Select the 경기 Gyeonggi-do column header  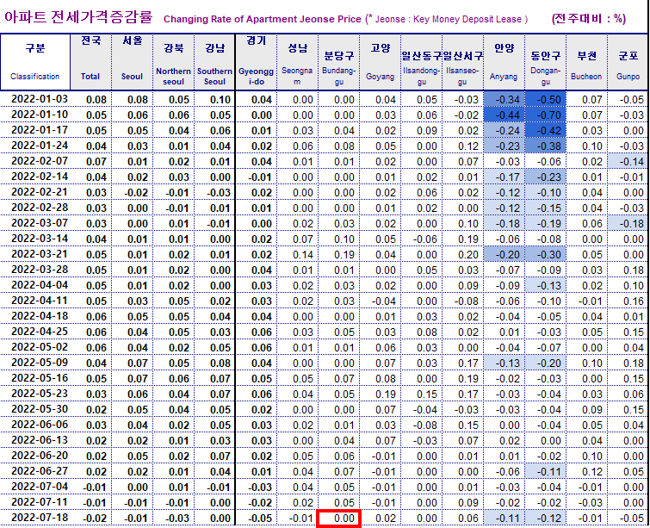tap(257, 62)
